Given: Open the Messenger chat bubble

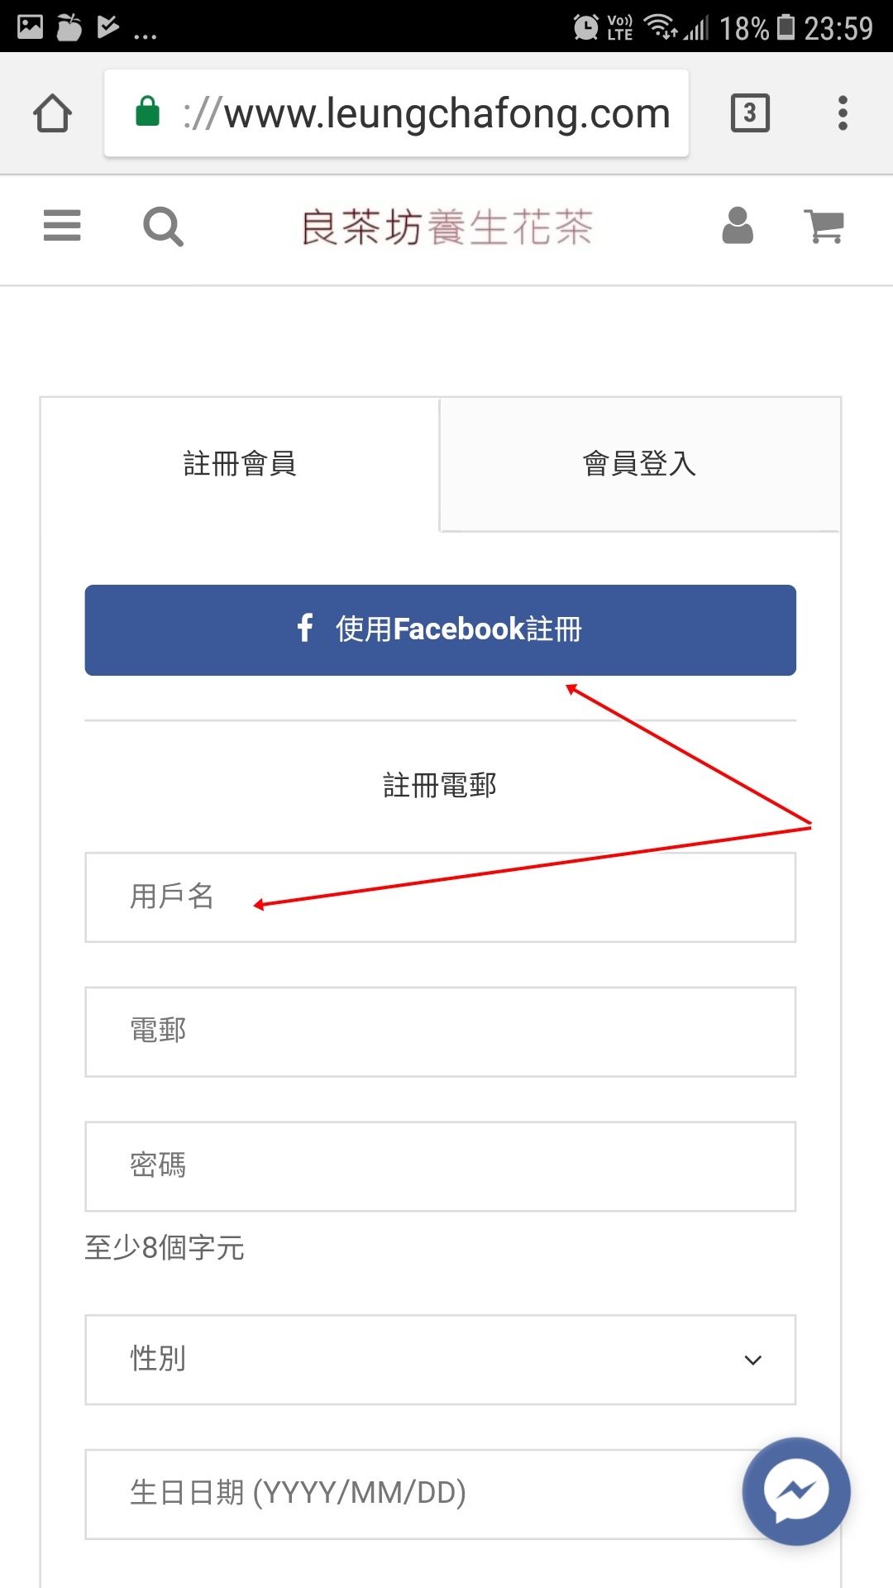Looking at the screenshot, I should [x=795, y=1490].
